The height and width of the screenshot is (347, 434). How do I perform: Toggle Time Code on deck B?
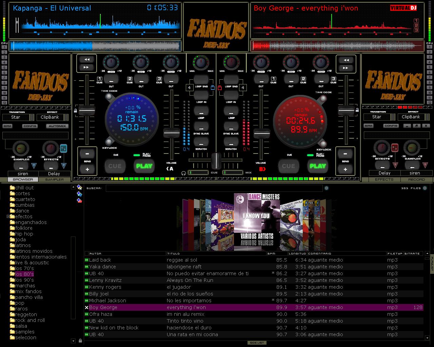(x=323, y=99)
